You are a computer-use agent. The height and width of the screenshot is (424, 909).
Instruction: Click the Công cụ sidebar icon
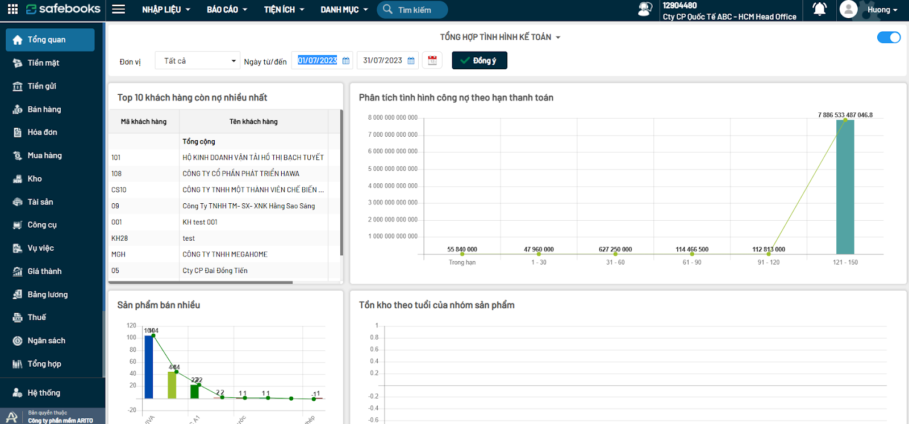[18, 225]
